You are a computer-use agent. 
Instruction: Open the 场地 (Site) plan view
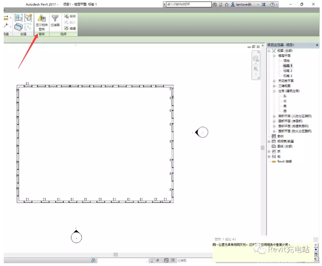286,61
